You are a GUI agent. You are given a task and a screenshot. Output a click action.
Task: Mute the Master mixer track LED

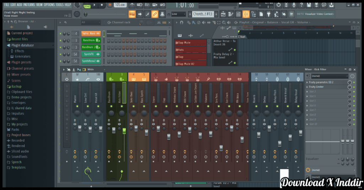[77, 106]
